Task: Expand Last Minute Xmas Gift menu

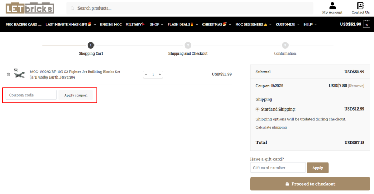Action: click(71, 25)
